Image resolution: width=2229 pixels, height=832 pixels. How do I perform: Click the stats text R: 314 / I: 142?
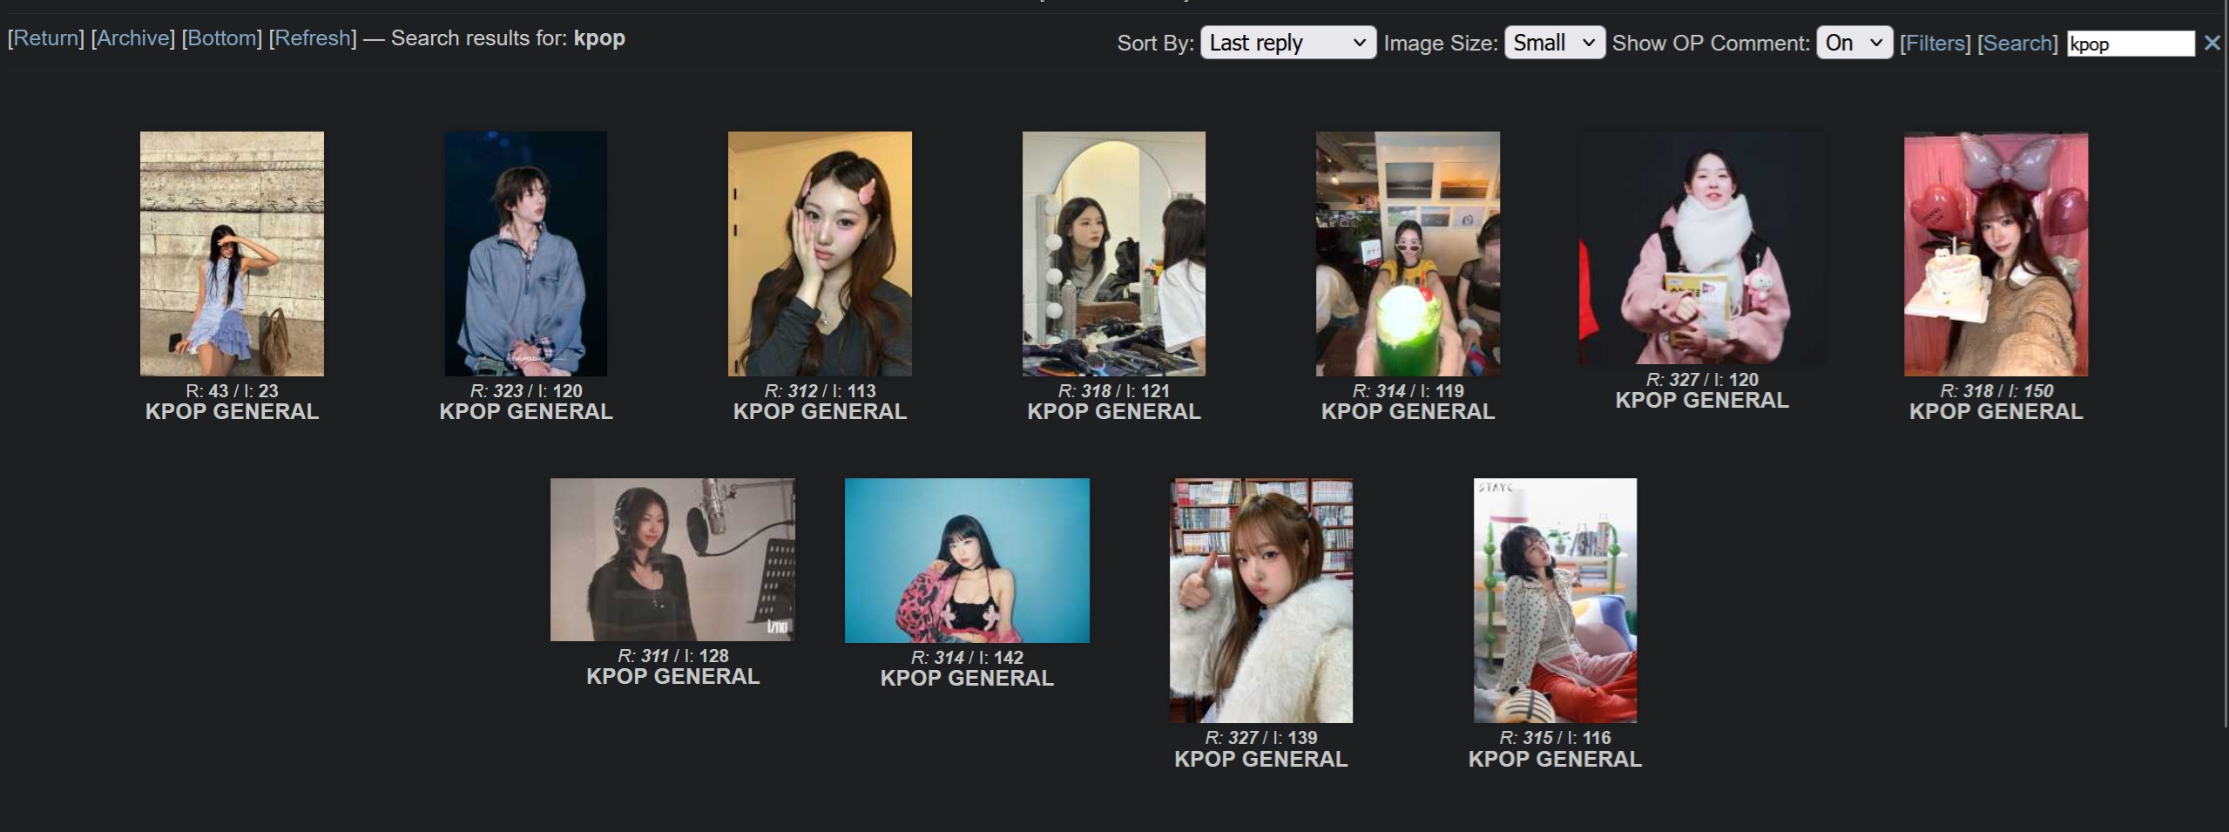(967, 658)
